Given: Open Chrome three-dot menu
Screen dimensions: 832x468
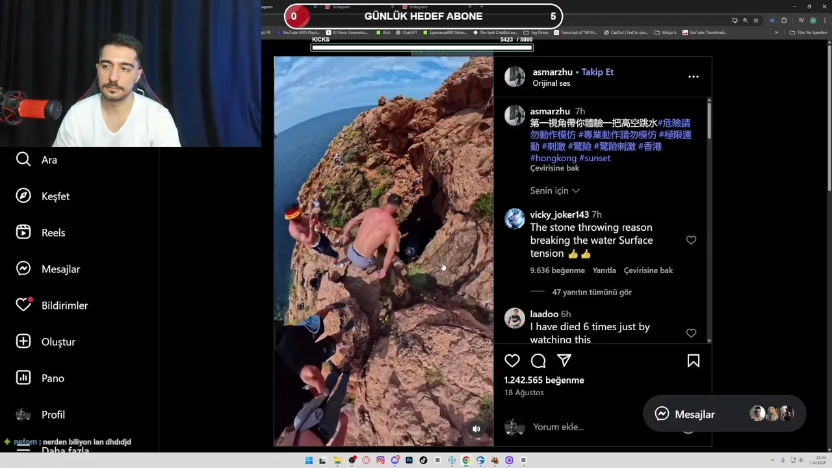Looking at the screenshot, I should pos(825,20).
